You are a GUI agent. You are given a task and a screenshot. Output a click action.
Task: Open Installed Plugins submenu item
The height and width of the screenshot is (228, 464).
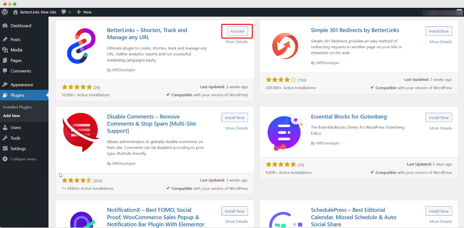point(17,107)
